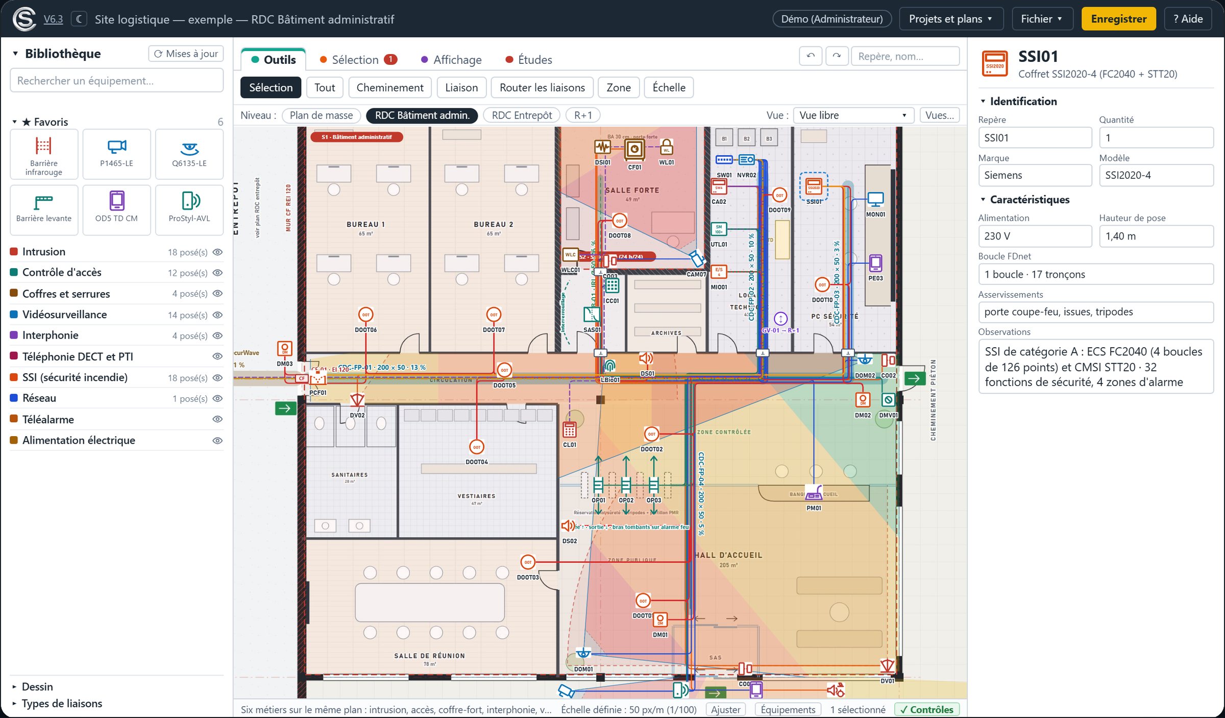Image resolution: width=1225 pixels, height=718 pixels.
Task: Click the Réseau blue color swatch
Action: (14, 398)
